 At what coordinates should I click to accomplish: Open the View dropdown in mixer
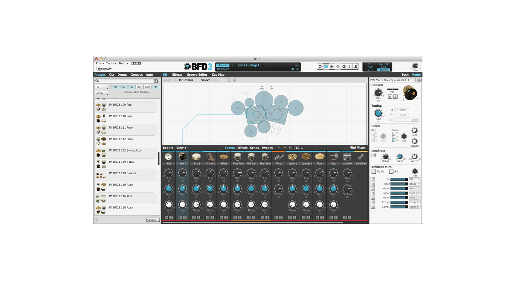(x=181, y=148)
